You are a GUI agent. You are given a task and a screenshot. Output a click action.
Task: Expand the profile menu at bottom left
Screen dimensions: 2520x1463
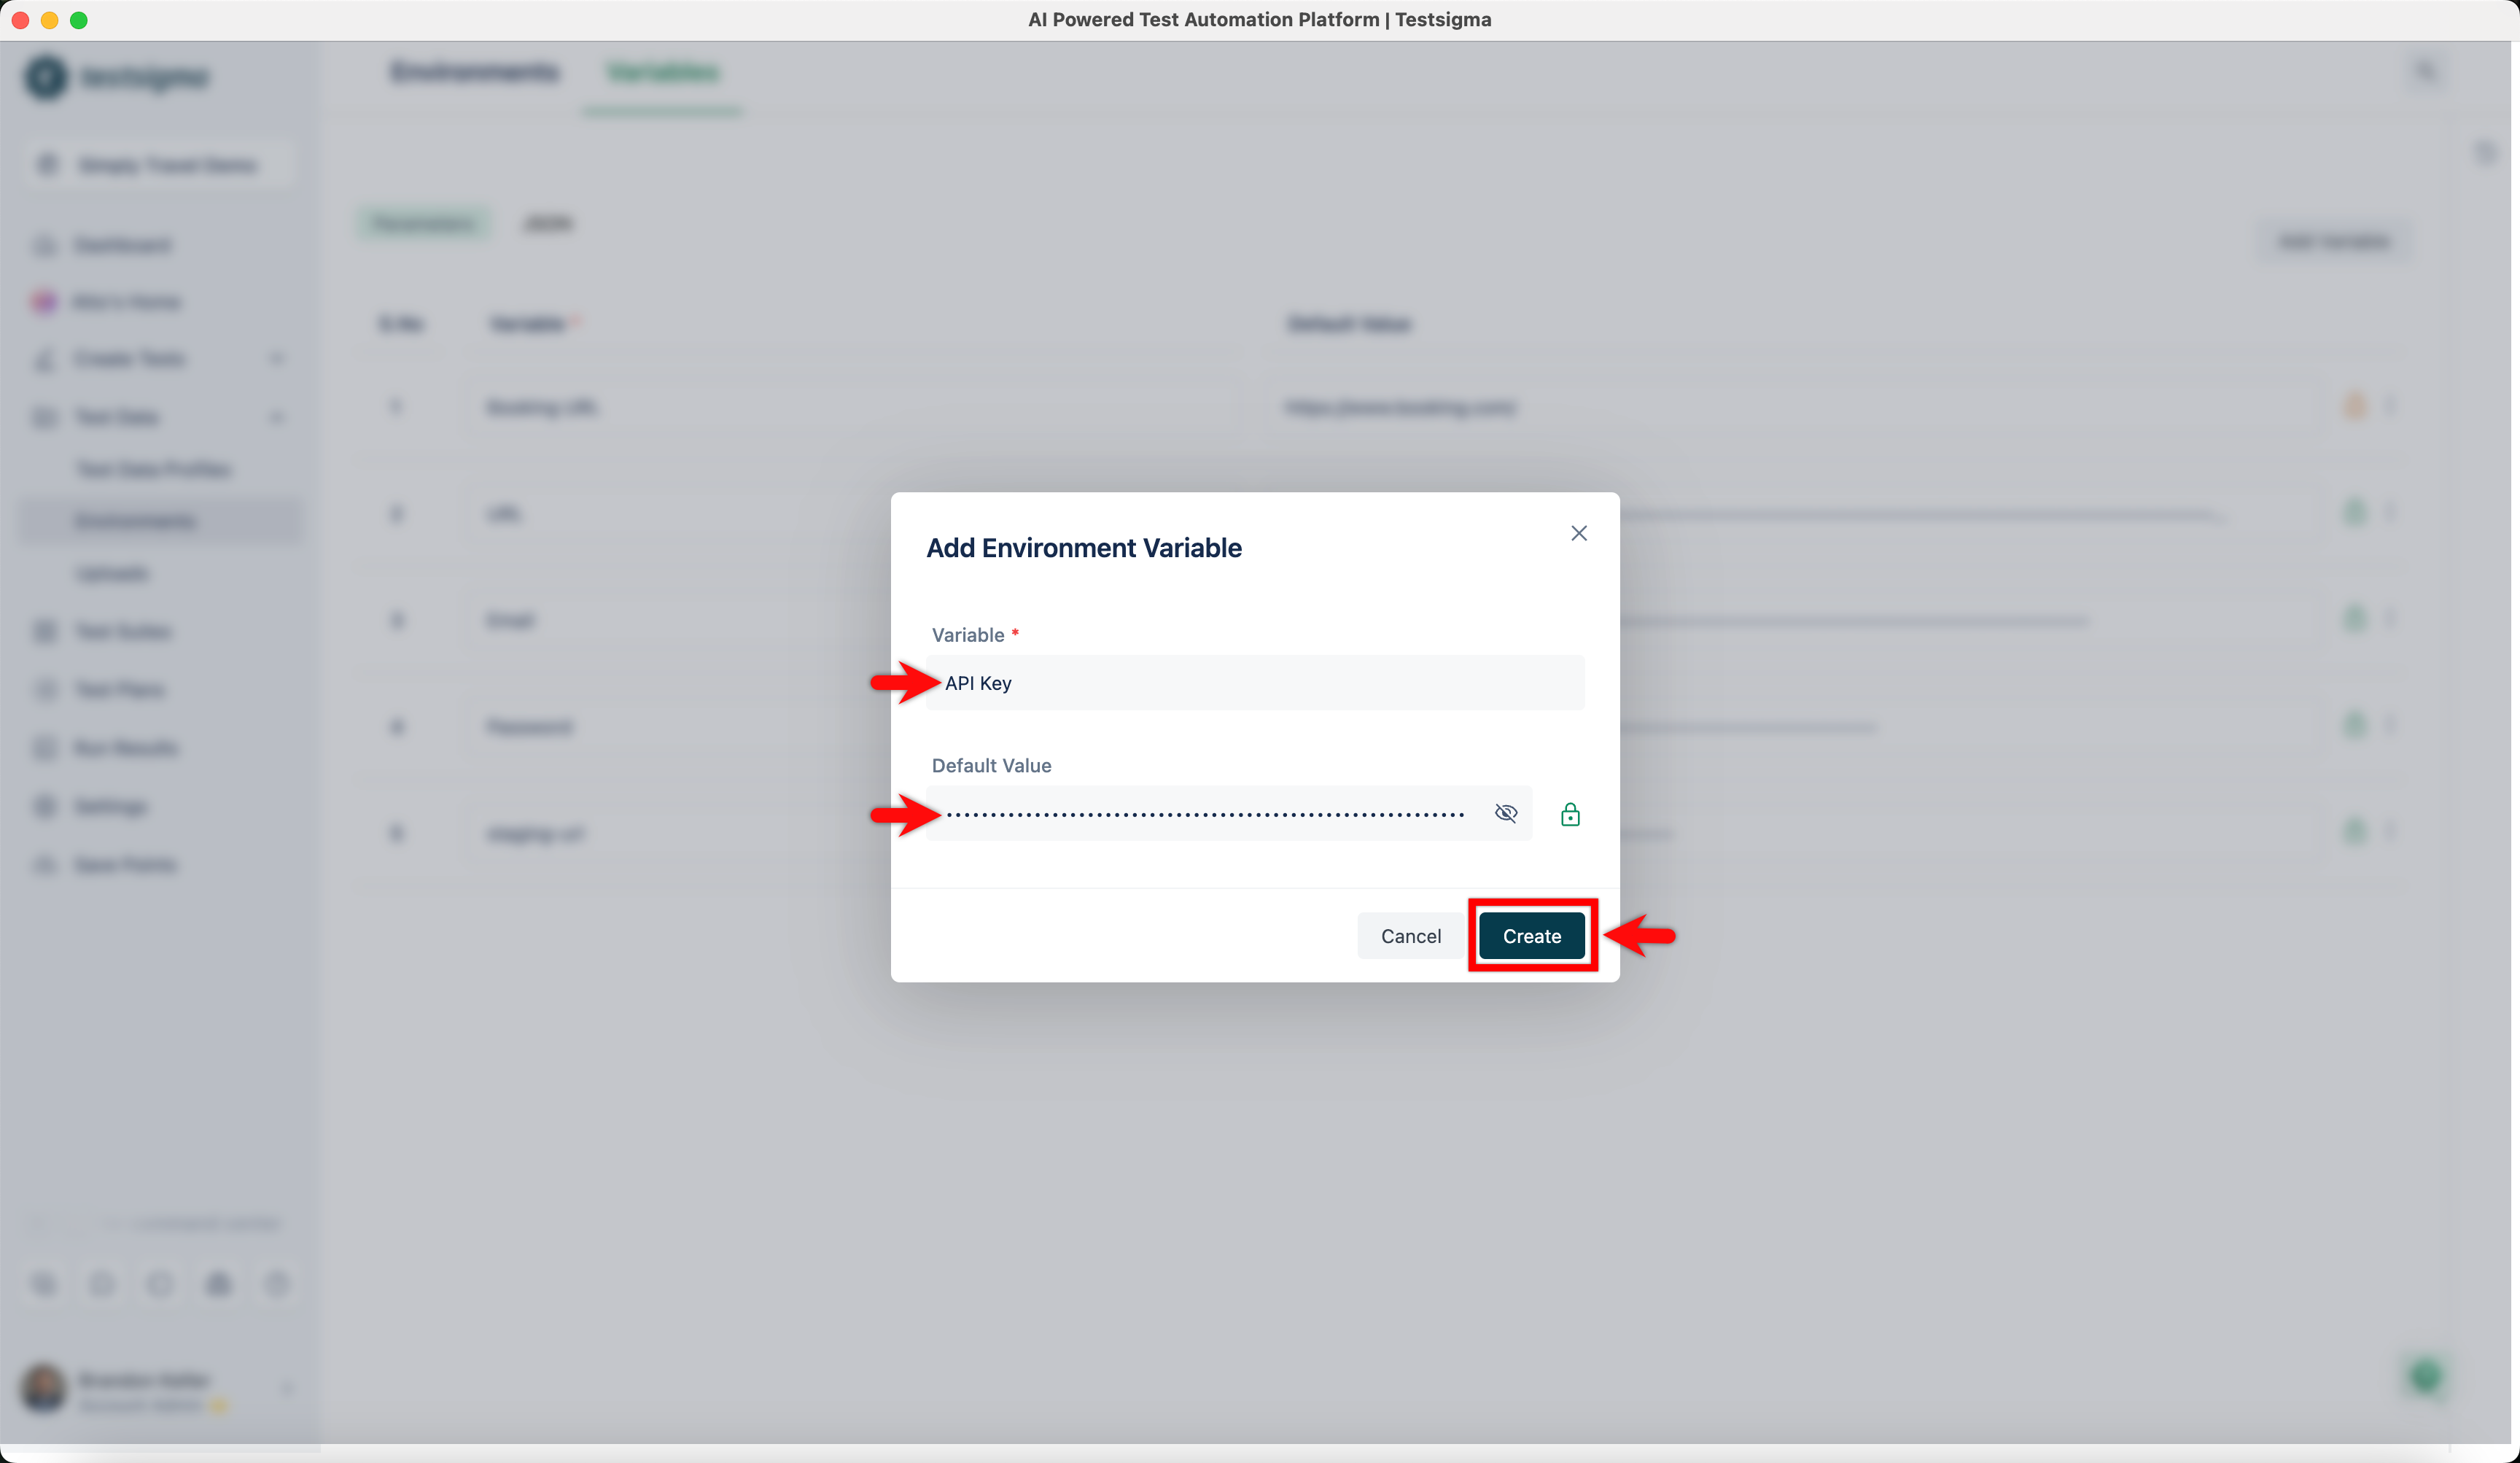(288, 1389)
